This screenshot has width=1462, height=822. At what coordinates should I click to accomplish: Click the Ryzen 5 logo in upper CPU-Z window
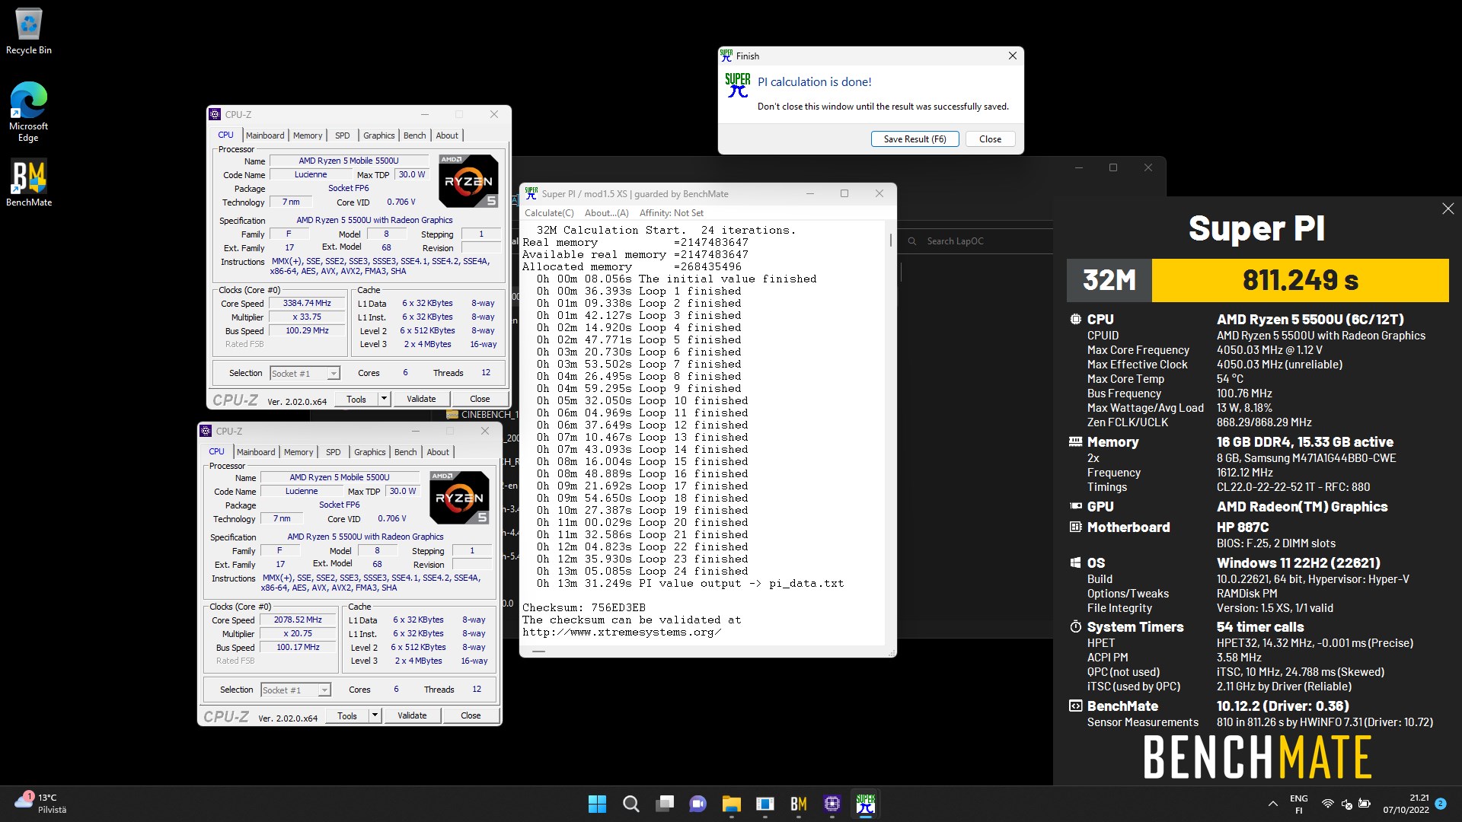(x=469, y=181)
